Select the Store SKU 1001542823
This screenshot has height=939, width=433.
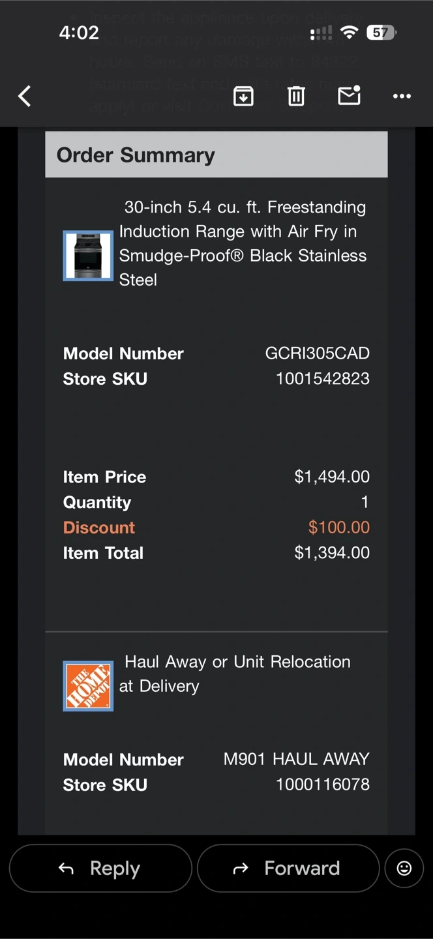pyautogui.click(x=322, y=379)
